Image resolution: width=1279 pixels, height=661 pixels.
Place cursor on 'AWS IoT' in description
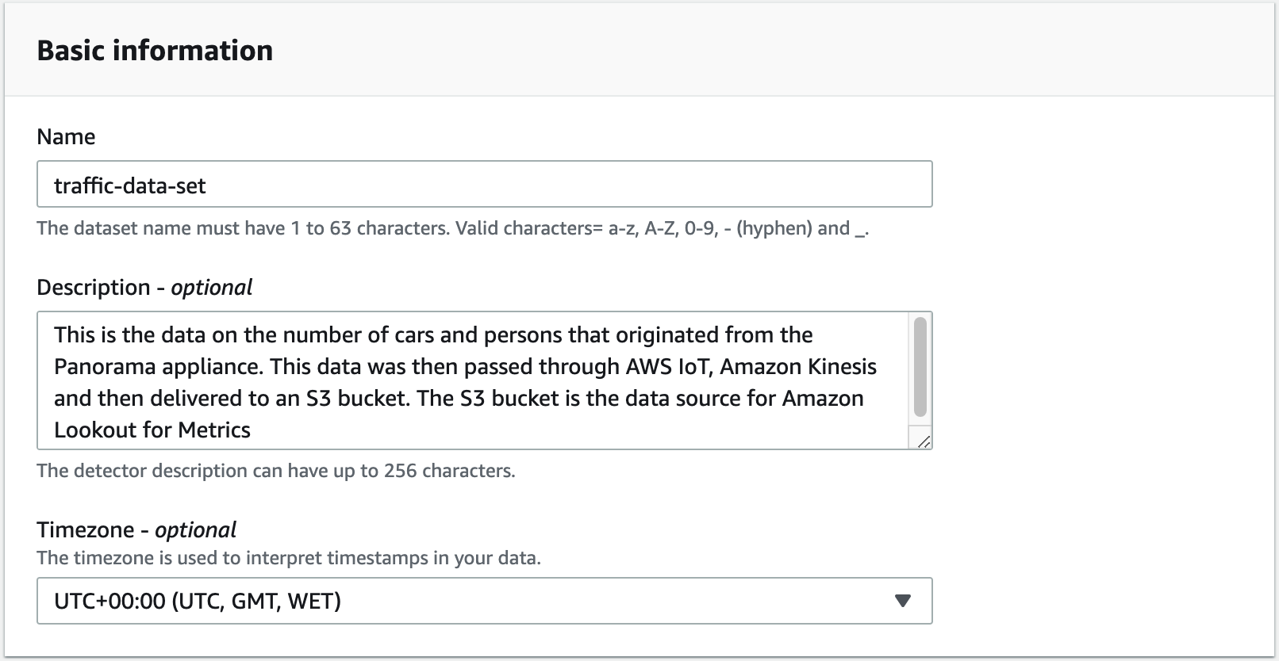tap(666, 366)
